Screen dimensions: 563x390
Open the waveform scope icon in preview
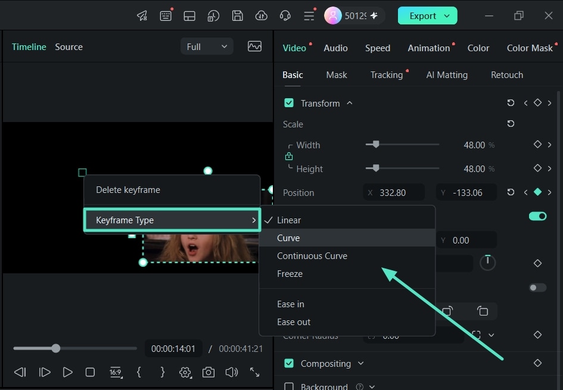click(x=254, y=46)
